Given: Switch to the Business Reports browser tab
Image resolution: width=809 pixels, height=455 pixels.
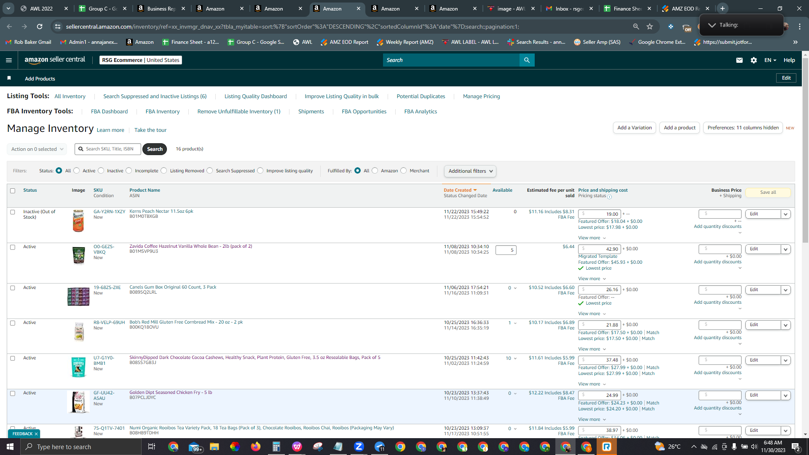Looking at the screenshot, I should [161, 8].
